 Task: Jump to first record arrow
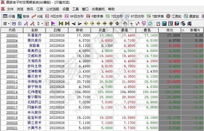point(61,24)
